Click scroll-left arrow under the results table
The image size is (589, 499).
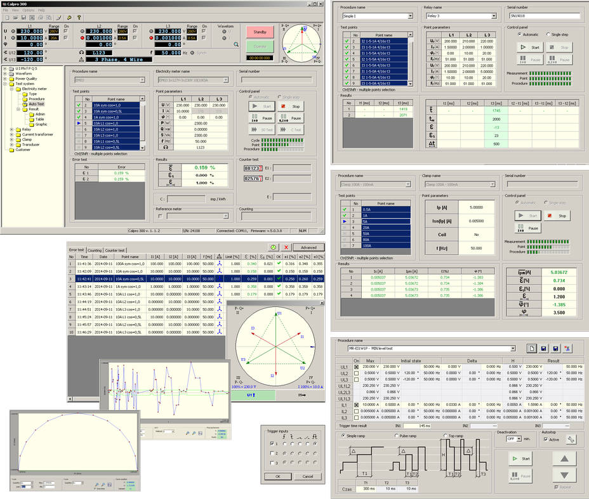[70, 398]
